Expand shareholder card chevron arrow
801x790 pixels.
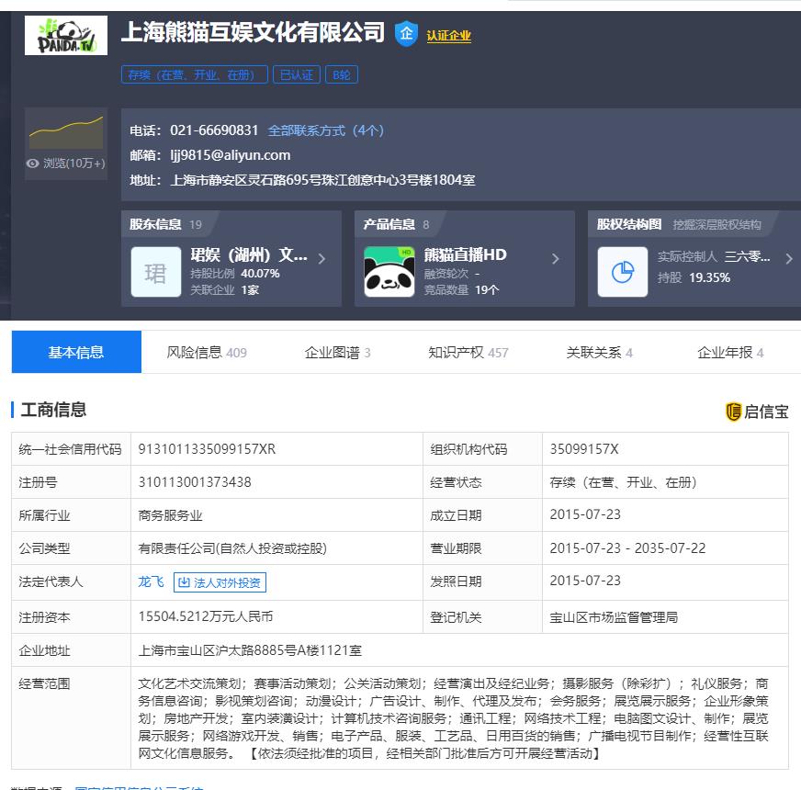tap(322, 258)
